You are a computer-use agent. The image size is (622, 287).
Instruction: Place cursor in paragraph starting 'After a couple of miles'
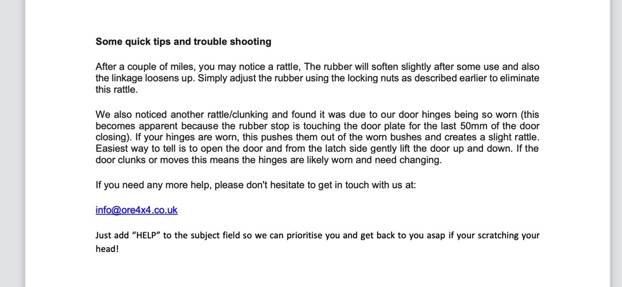317,78
